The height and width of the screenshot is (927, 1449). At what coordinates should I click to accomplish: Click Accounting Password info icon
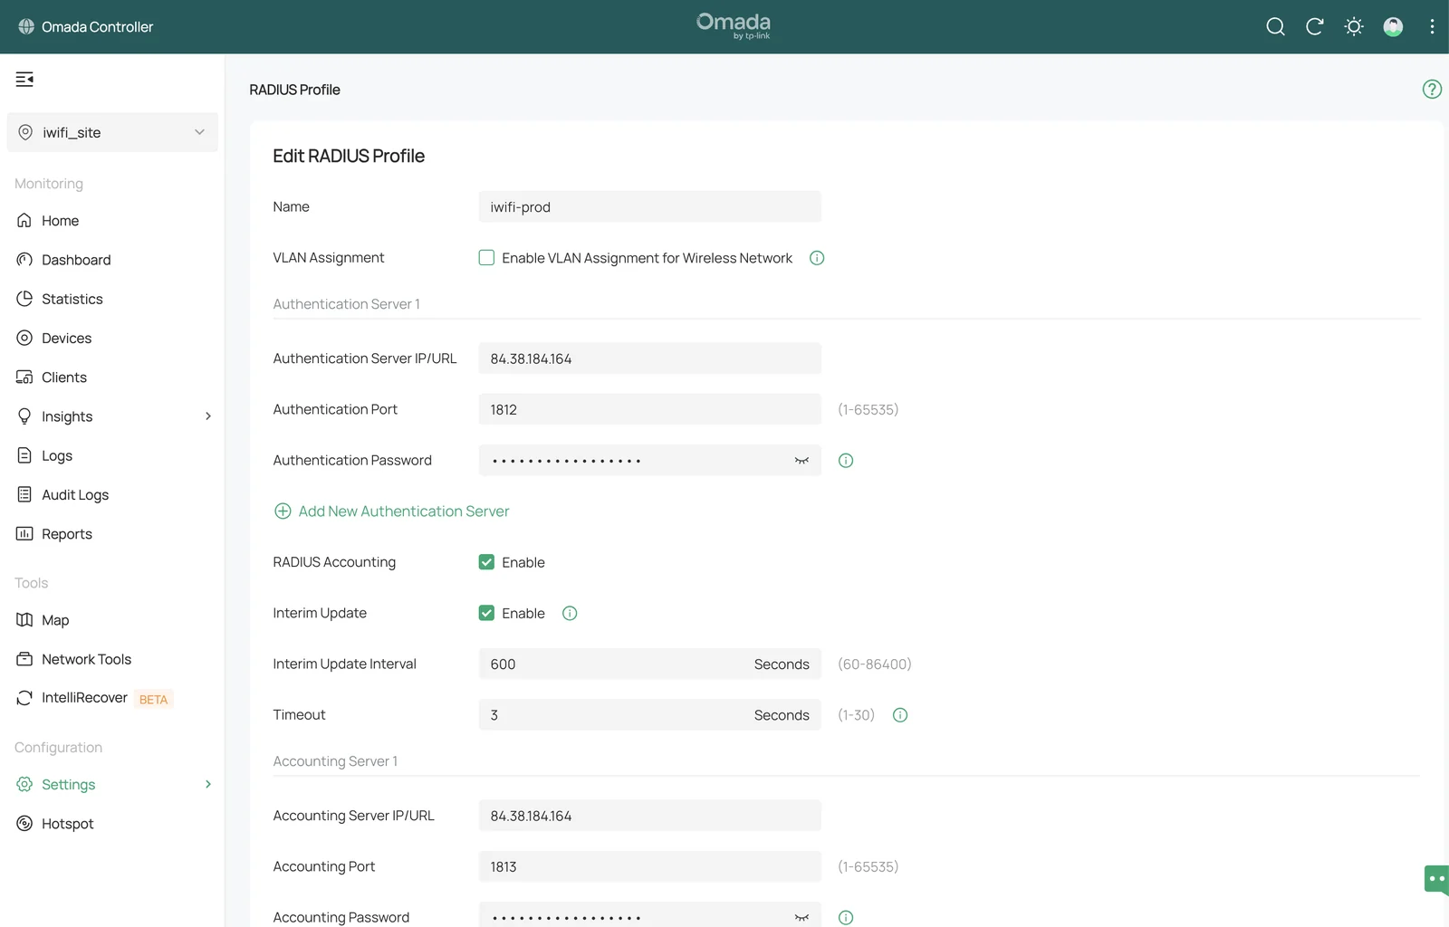tap(846, 918)
